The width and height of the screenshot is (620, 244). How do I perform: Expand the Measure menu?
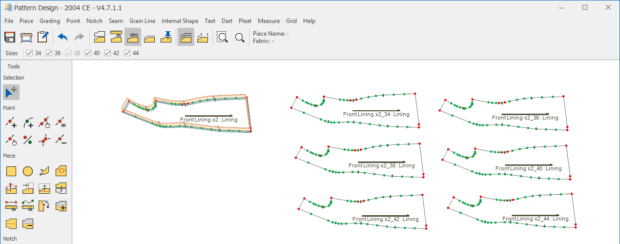click(269, 21)
